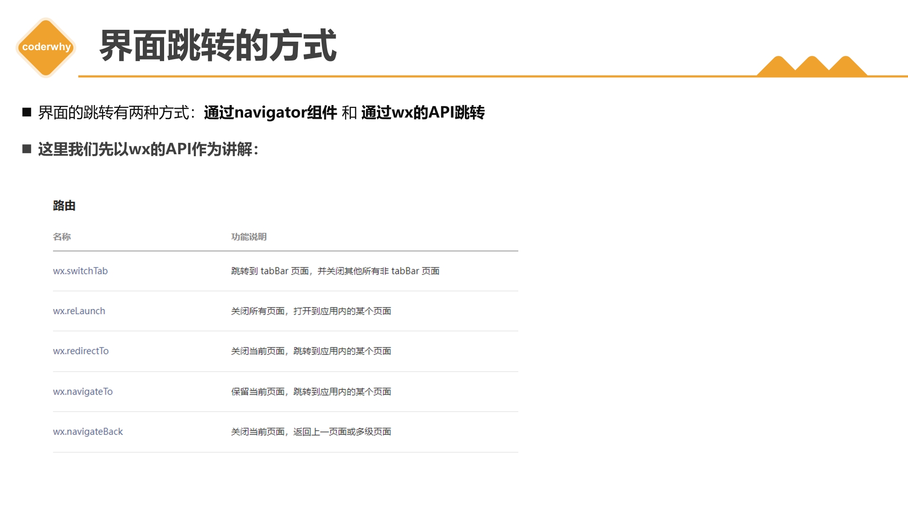Click description 关闭当前页面，返回上一页面或多级页面

[x=311, y=432]
